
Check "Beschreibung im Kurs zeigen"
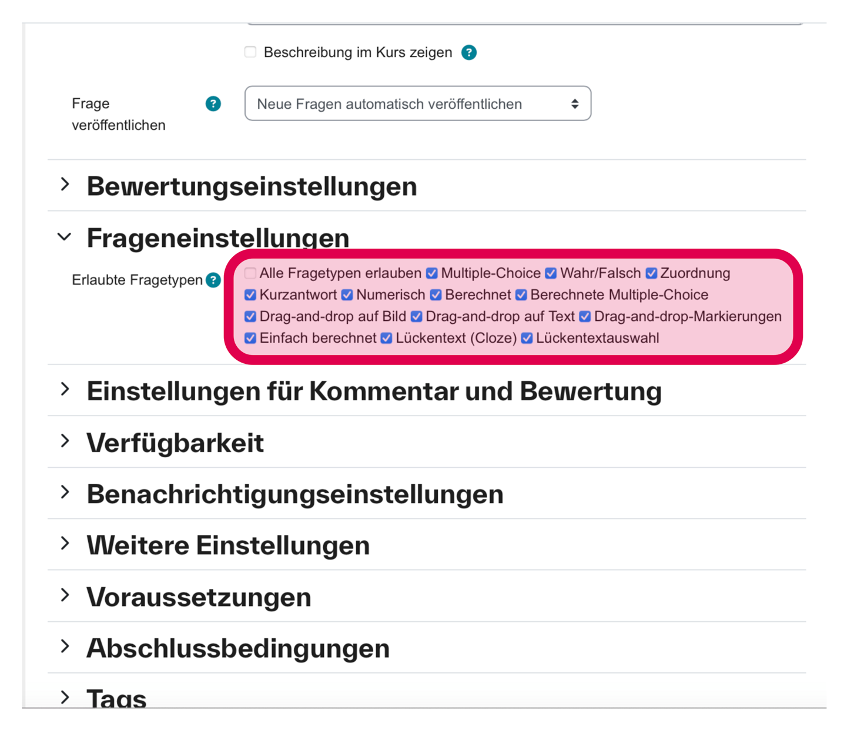(x=250, y=52)
